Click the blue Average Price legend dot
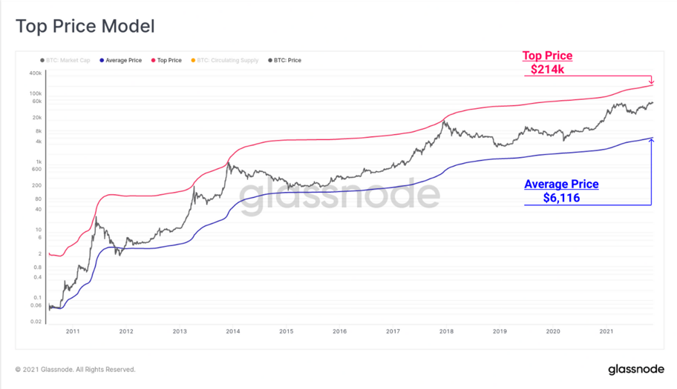677x389 pixels. point(102,60)
